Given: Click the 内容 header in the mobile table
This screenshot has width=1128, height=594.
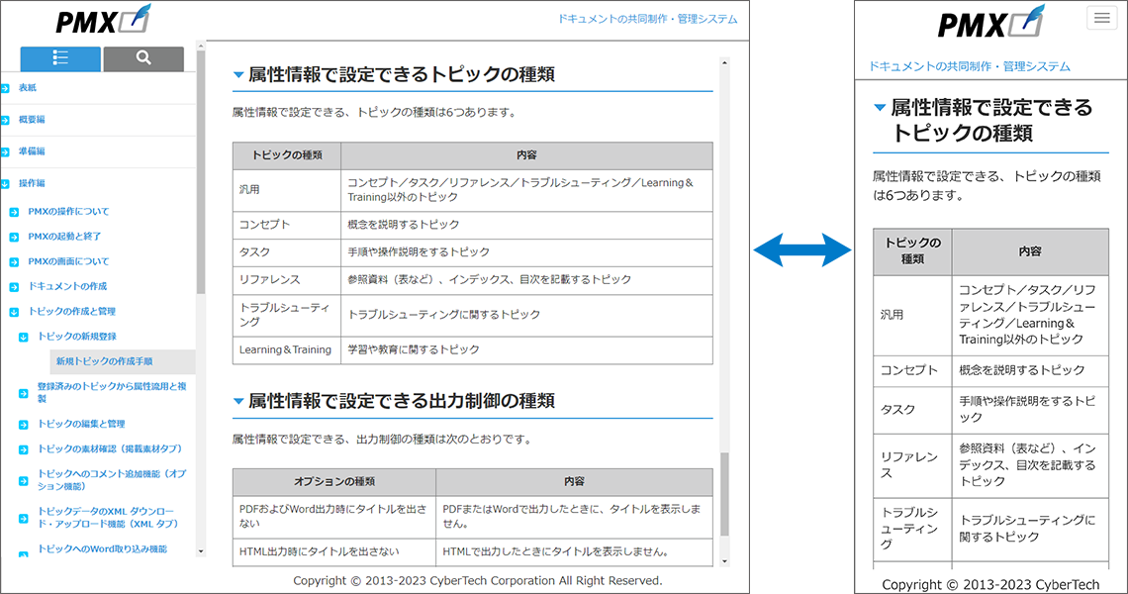Looking at the screenshot, I should click(1030, 252).
